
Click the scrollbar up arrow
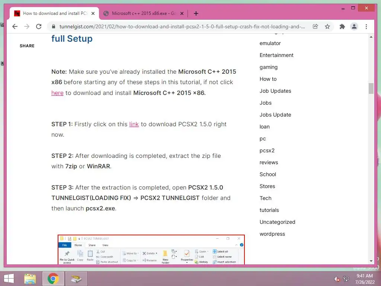click(x=371, y=37)
